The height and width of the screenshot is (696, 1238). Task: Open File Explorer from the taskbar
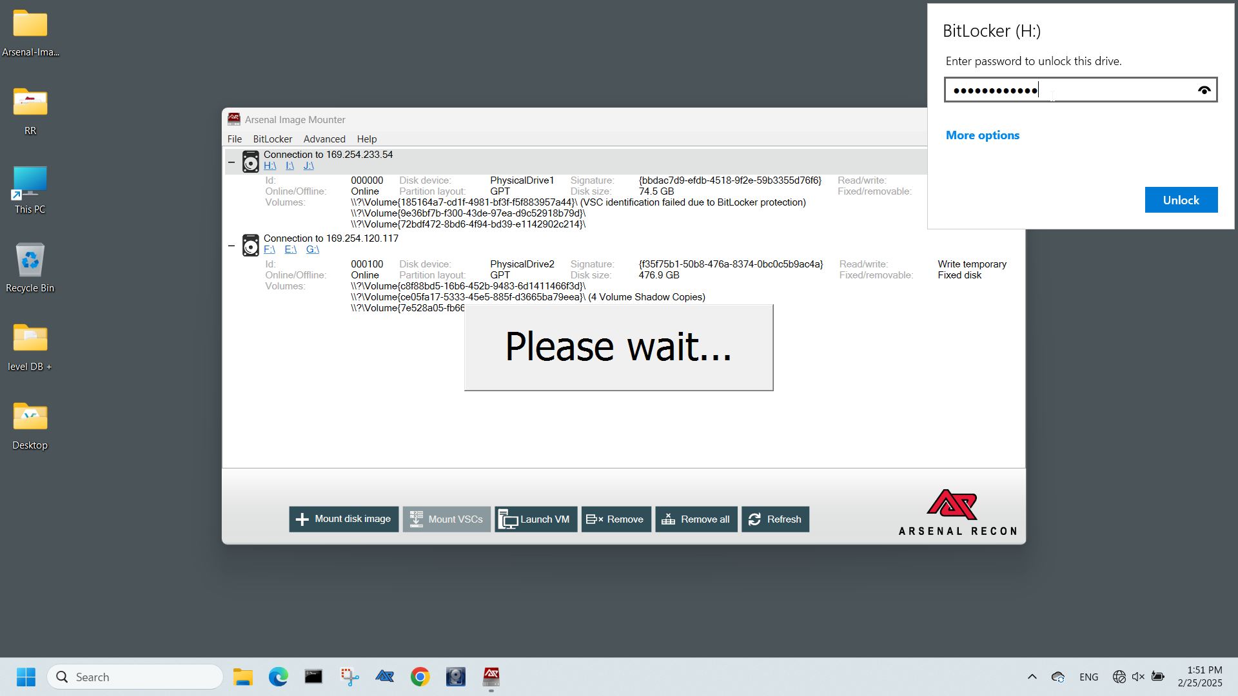click(x=243, y=677)
